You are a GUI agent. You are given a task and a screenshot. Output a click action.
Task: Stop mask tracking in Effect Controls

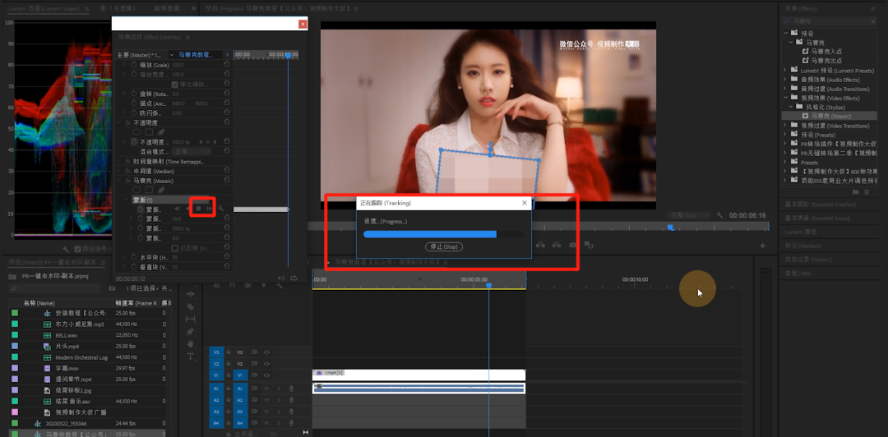point(198,209)
